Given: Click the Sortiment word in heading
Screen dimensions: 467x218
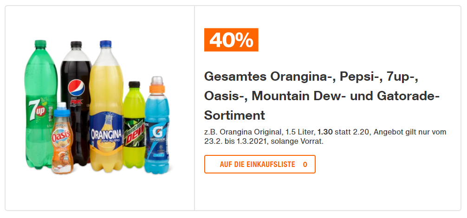Looking at the screenshot, I should tap(234, 115).
